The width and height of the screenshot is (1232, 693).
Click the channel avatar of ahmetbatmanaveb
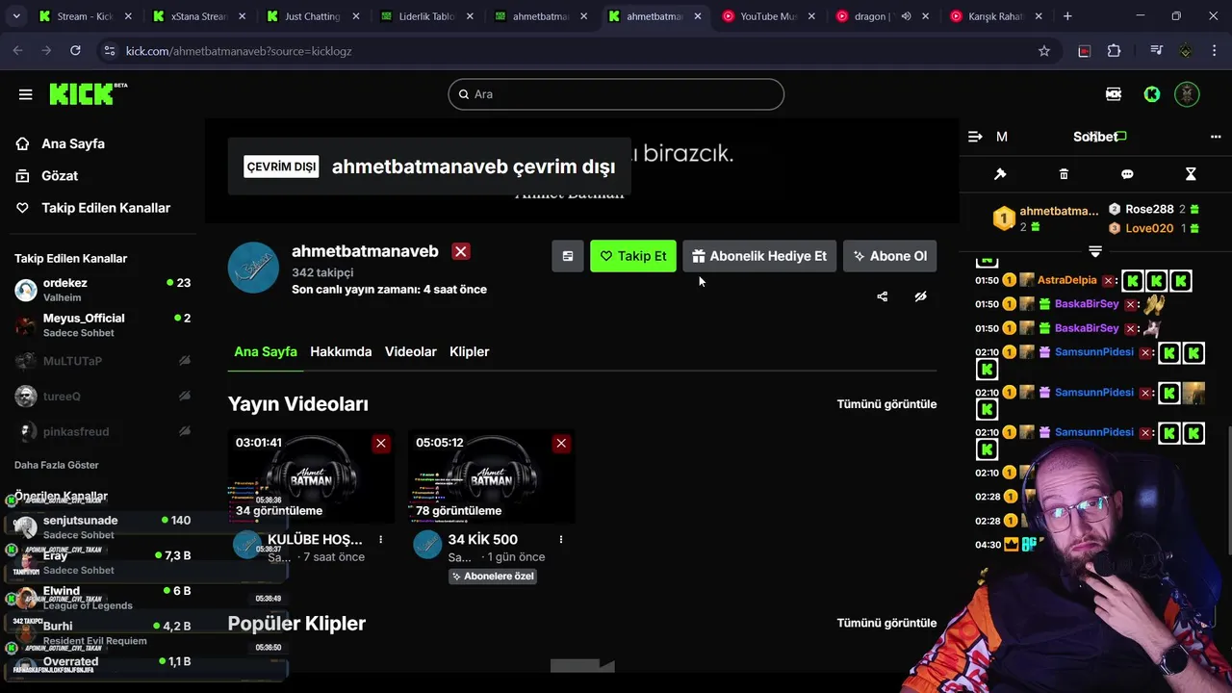pos(253,268)
